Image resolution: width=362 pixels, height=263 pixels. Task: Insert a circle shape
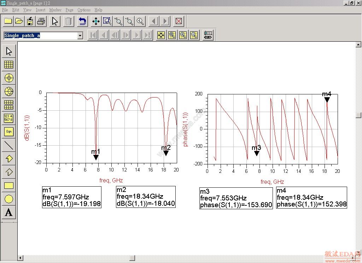tap(9, 199)
